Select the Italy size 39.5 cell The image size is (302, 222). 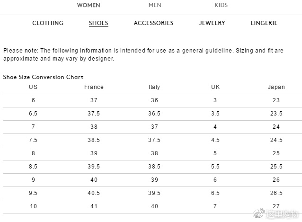(154, 193)
